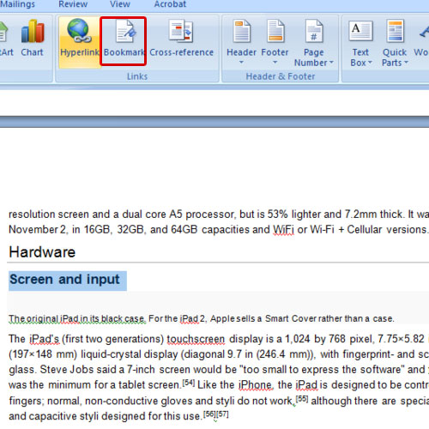Click the words 'Steve Jobs' in the paragraph

67,370
